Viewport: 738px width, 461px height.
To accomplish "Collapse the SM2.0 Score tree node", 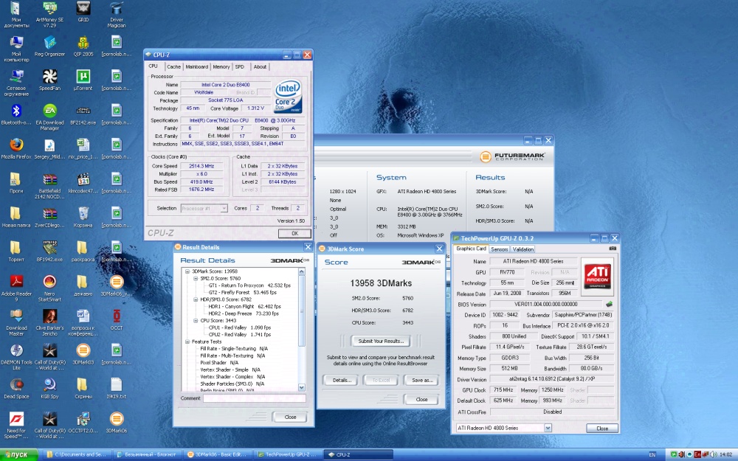I will point(196,279).
